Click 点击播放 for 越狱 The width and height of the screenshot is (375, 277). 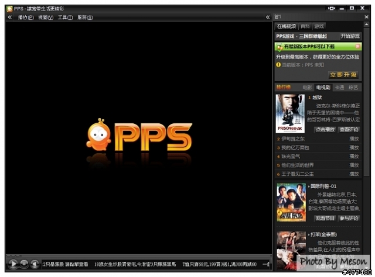[325, 130]
